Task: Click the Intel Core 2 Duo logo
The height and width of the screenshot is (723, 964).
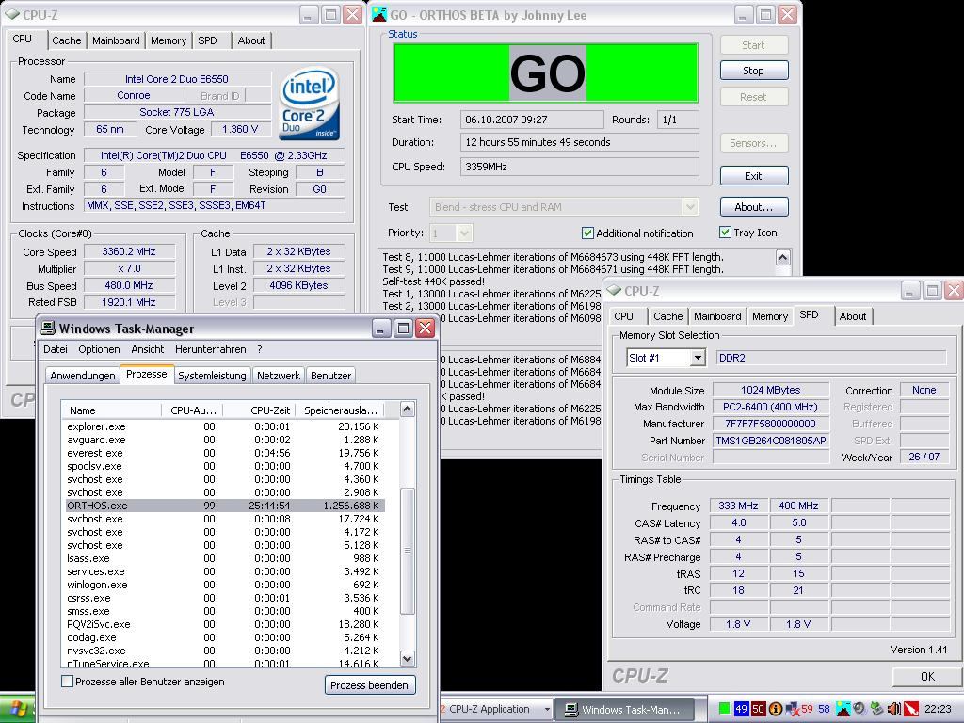Action: pyautogui.click(x=309, y=104)
